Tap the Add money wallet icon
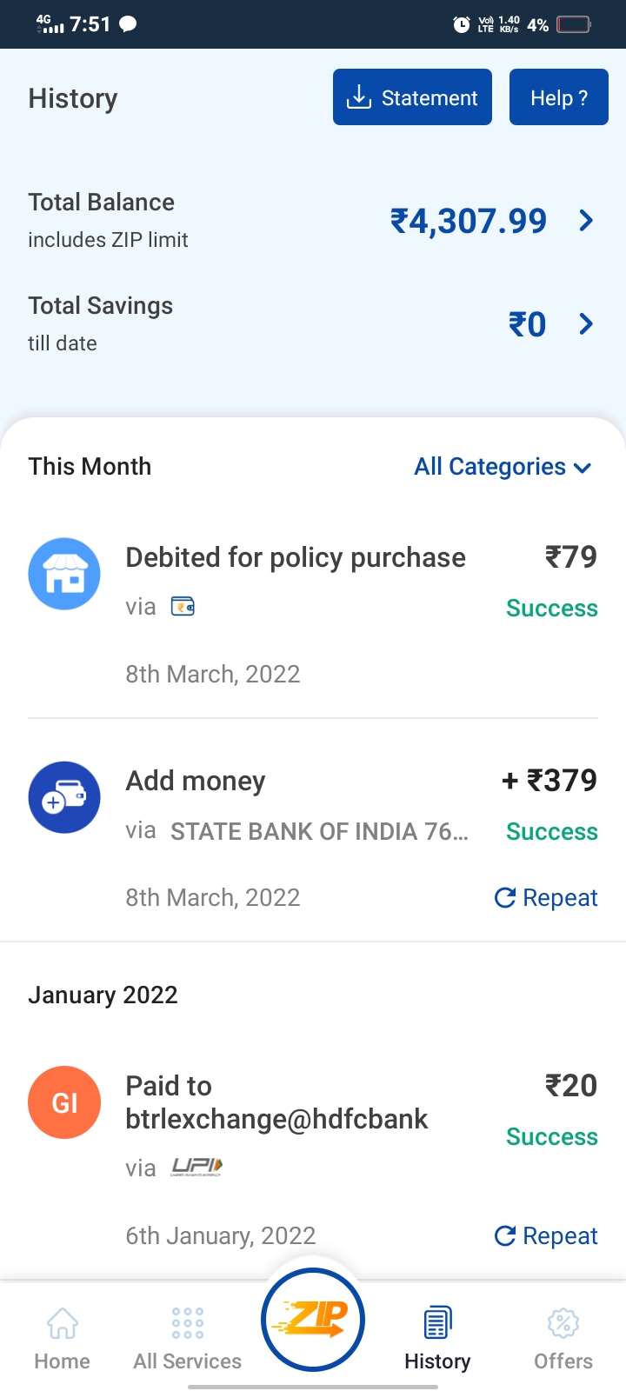Image resolution: width=626 pixels, height=1391 pixels. [x=64, y=797]
